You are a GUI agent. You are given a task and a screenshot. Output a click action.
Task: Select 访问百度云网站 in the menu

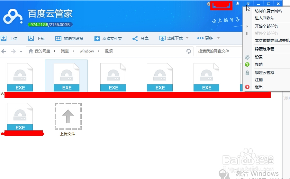click(268, 11)
